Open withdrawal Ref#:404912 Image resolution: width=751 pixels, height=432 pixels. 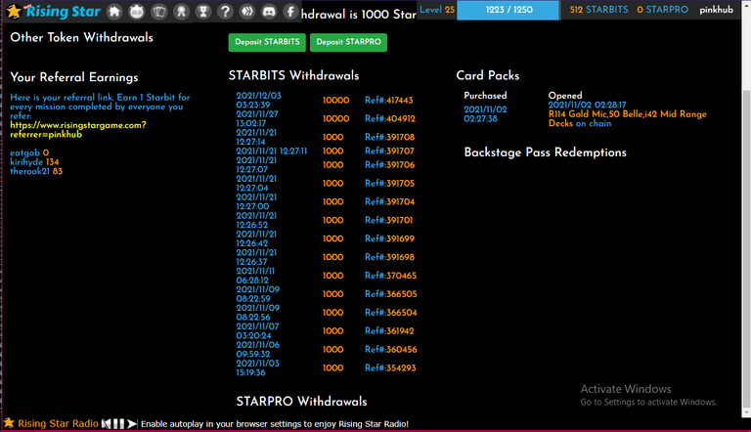tap(390, 119)
